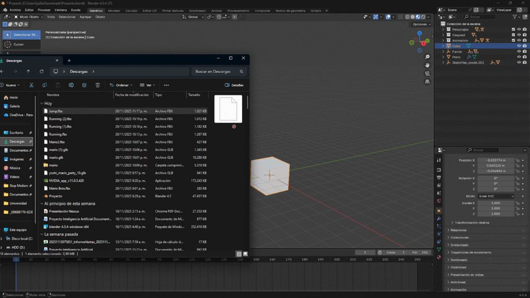Image resolution: width=530 pixels, height=298 pixels.
Task: Open the Modo Objeto mode dropdown
Action: coord(29,17)
